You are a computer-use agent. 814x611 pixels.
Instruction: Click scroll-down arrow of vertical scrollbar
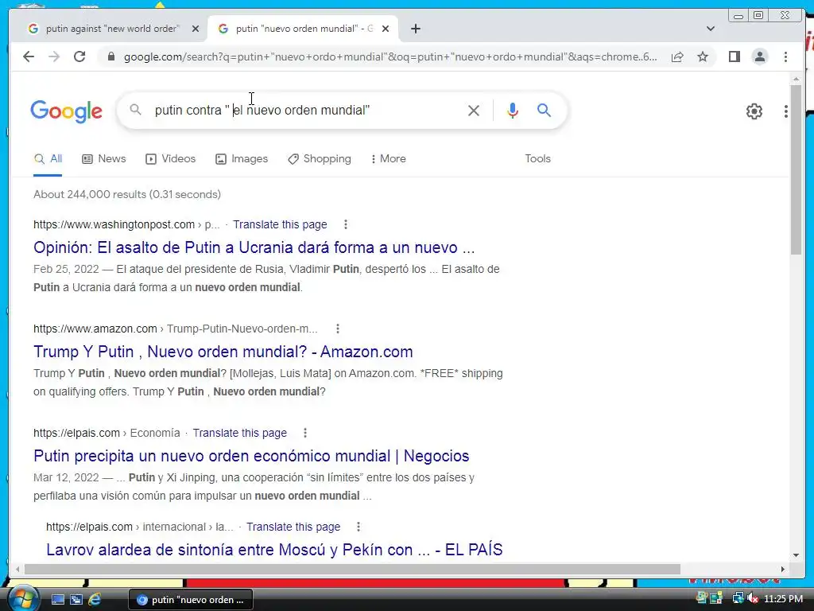(796, 555)
